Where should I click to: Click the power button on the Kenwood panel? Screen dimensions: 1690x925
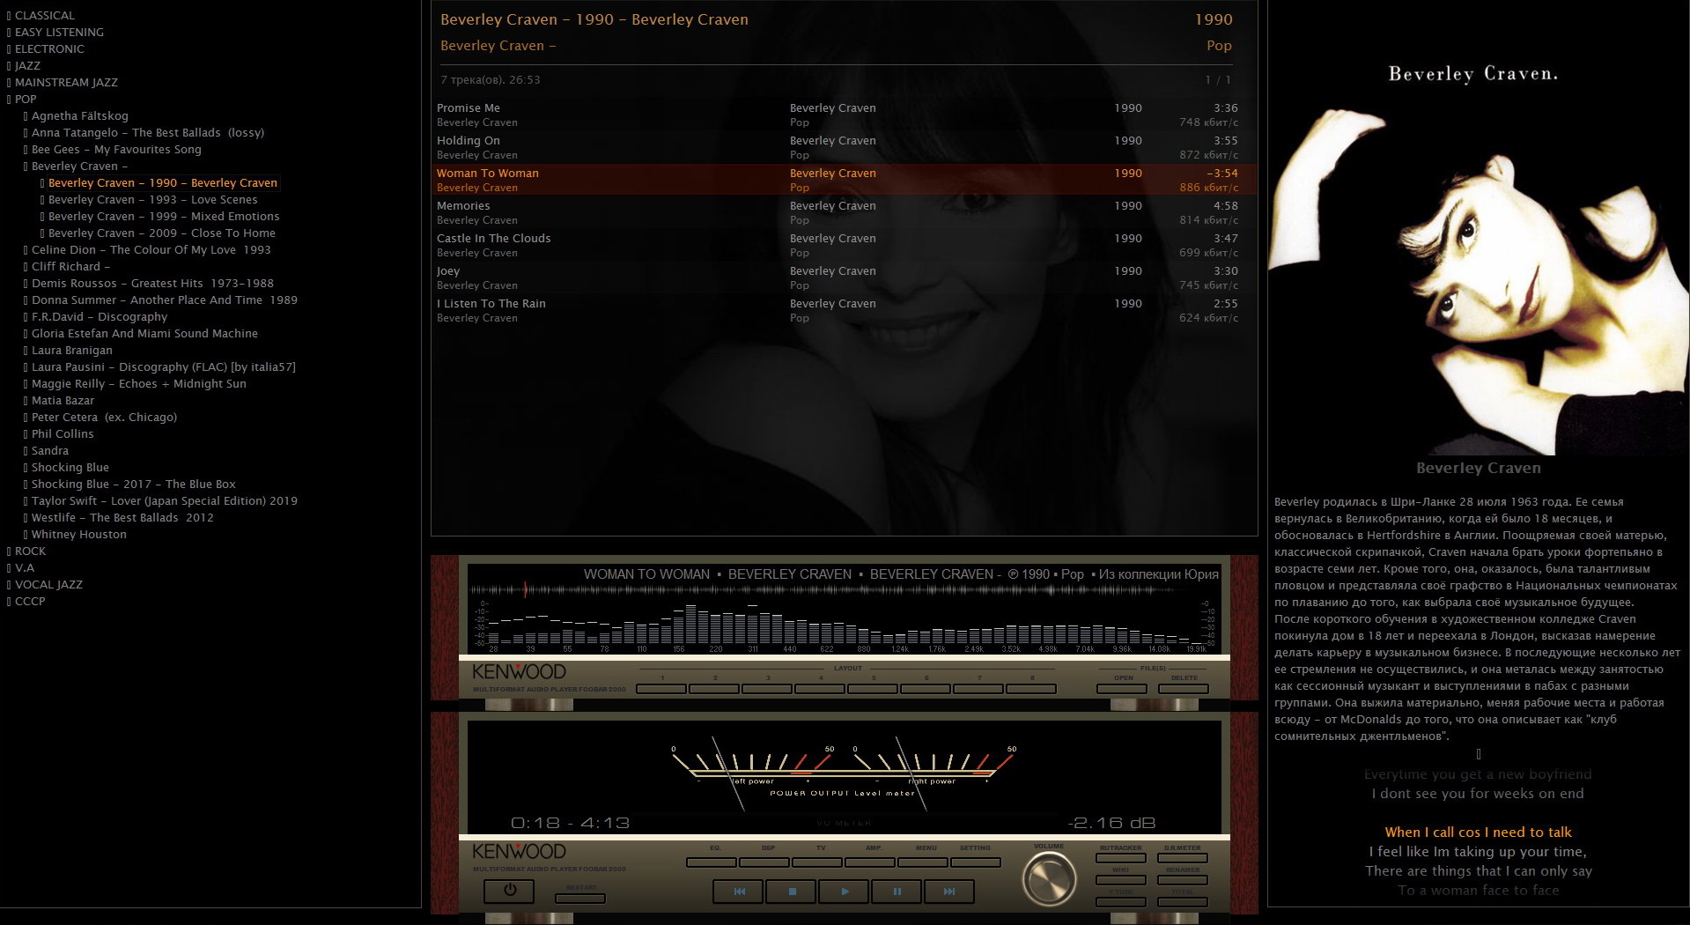tap(509, 891)
